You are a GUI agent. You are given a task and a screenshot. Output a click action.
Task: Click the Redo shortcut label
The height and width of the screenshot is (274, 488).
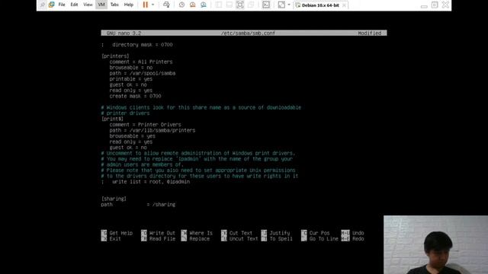tap(358, 239)
